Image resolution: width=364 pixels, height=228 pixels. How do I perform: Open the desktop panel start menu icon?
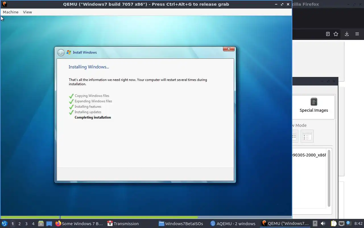coord(4,223)
